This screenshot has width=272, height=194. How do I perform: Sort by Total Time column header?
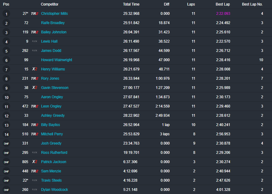coord(131,4)
